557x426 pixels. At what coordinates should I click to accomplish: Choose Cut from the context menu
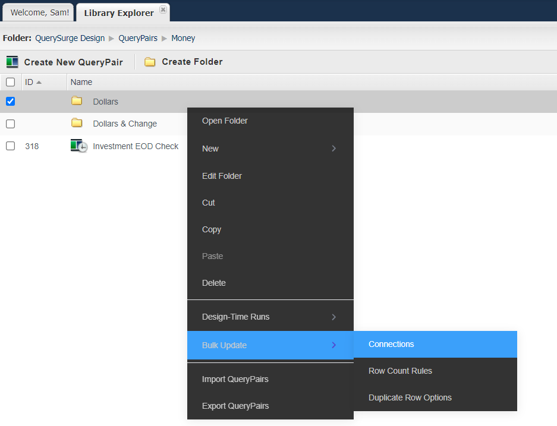pyautogui.click(x=270, y=203)
